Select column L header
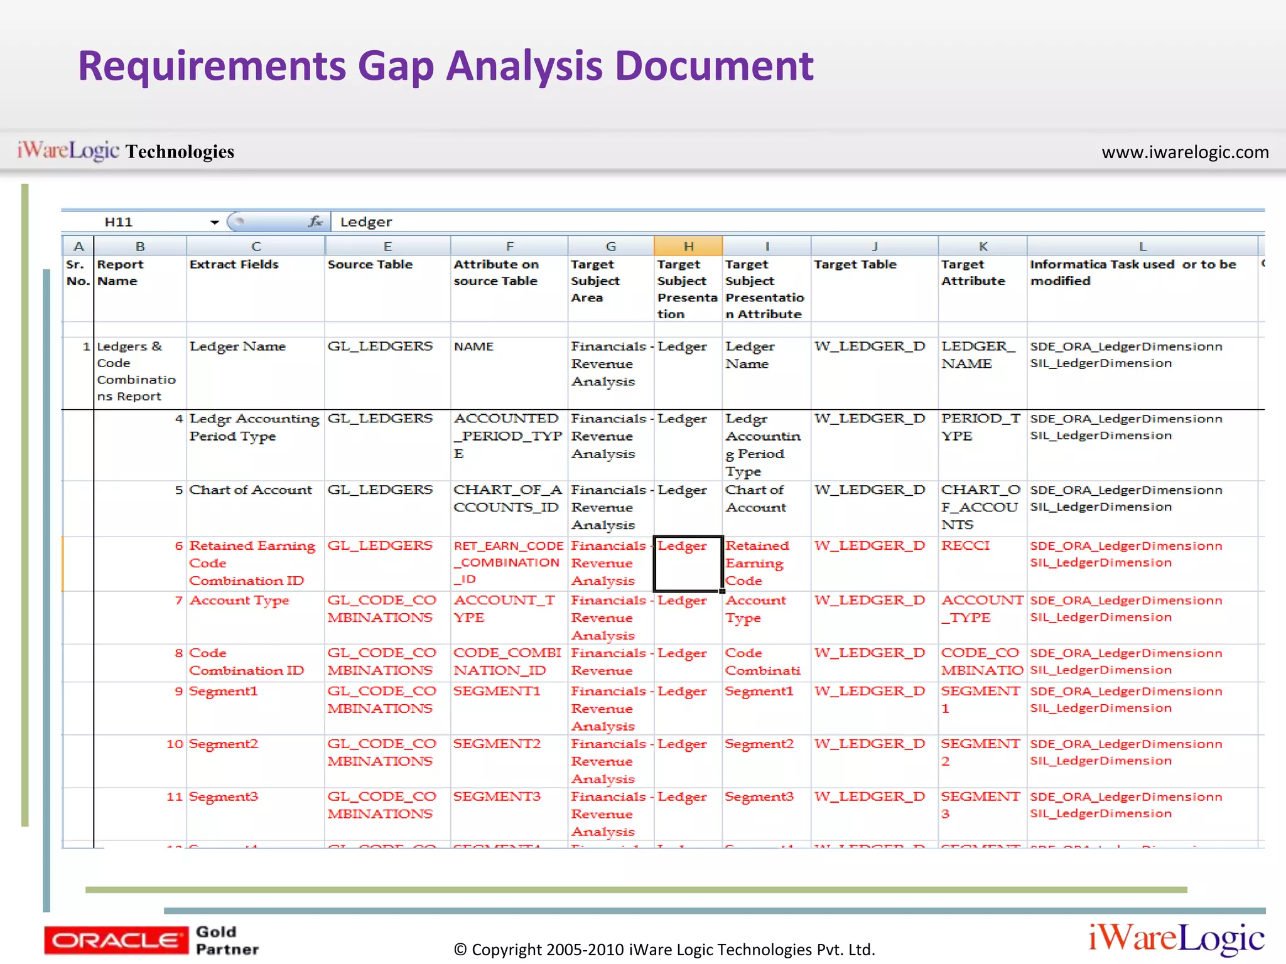Viewport: 1286px width, 964px height. (1142, 246)
